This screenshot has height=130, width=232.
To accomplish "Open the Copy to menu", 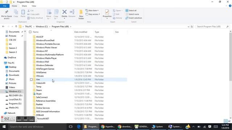I will tap(56, 14).
